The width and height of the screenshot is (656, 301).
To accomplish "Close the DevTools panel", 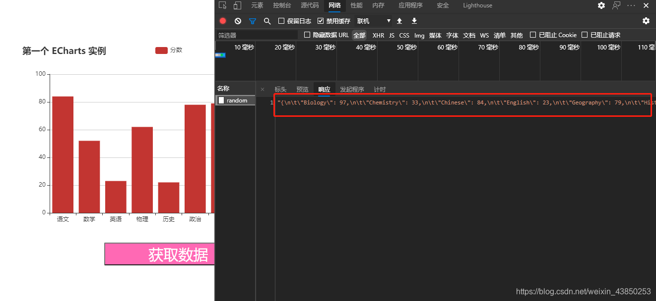I will pyautogui.click(x=646, y=5).
